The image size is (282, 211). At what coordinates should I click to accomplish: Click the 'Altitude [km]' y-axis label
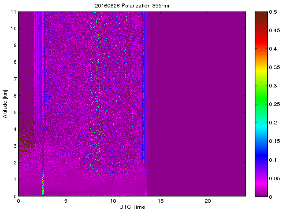(x=5, y=104)
